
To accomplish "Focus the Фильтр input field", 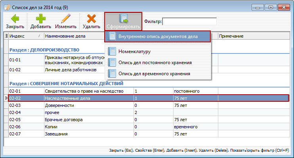I will (189, 21).
